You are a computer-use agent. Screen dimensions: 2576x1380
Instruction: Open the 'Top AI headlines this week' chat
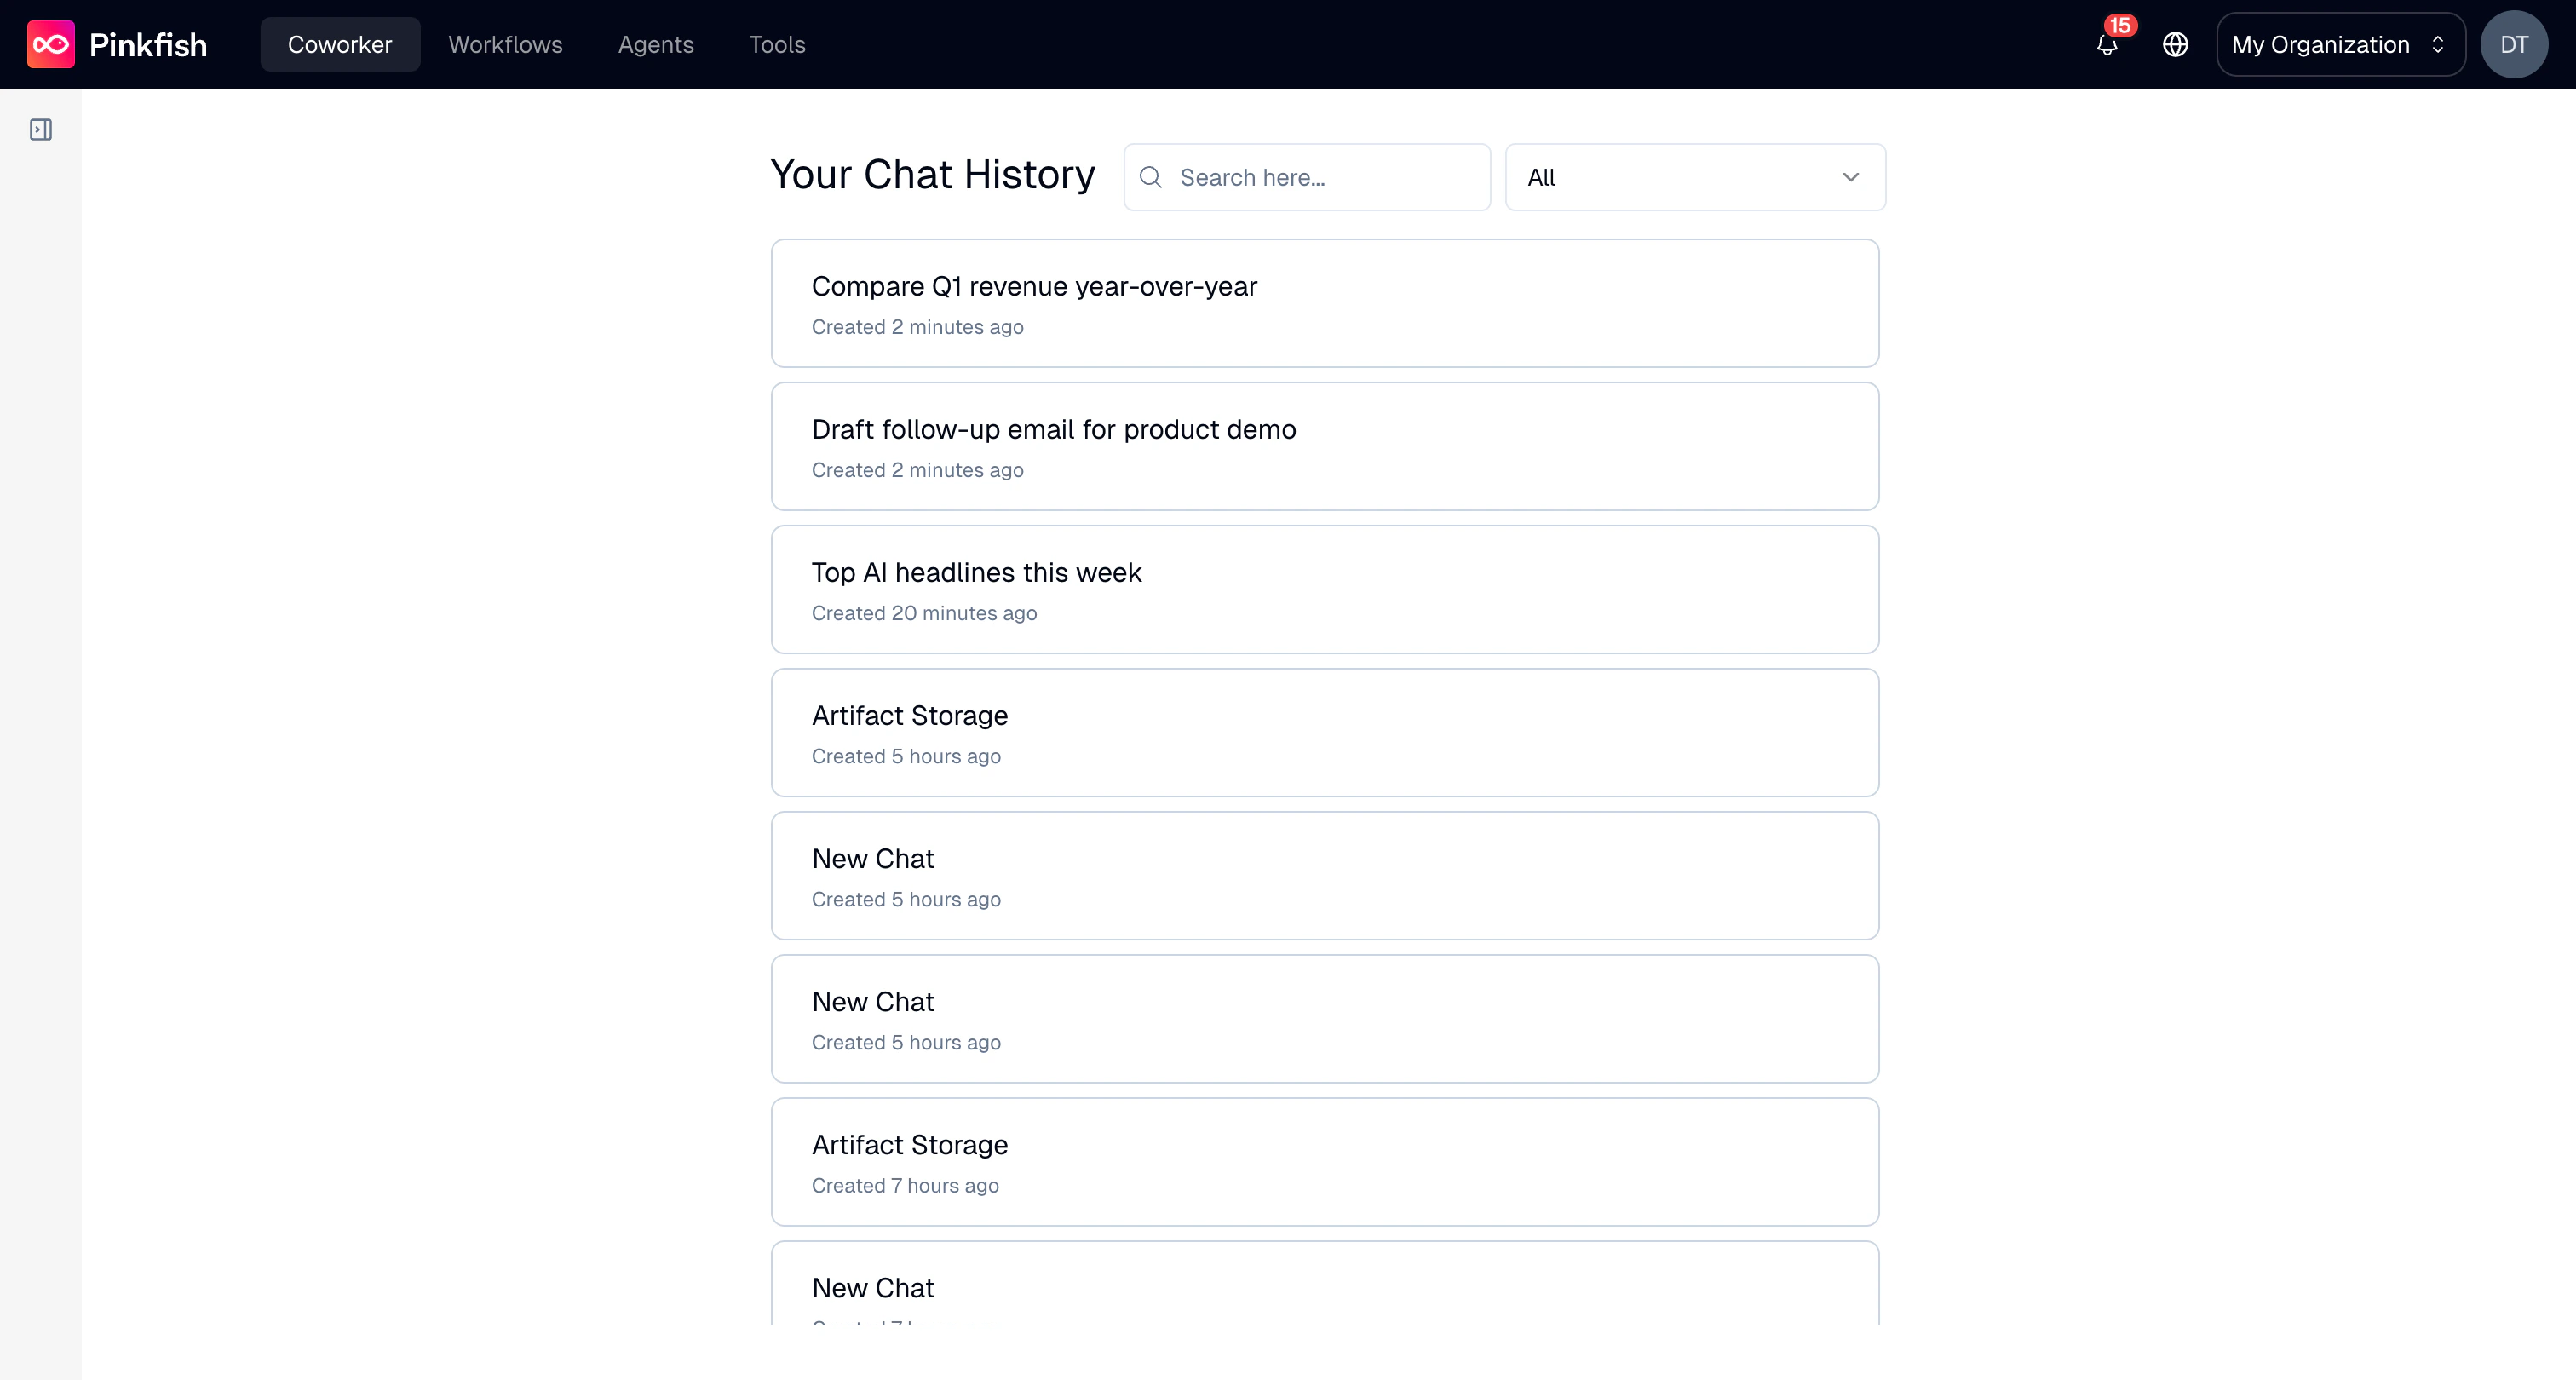1325,589
